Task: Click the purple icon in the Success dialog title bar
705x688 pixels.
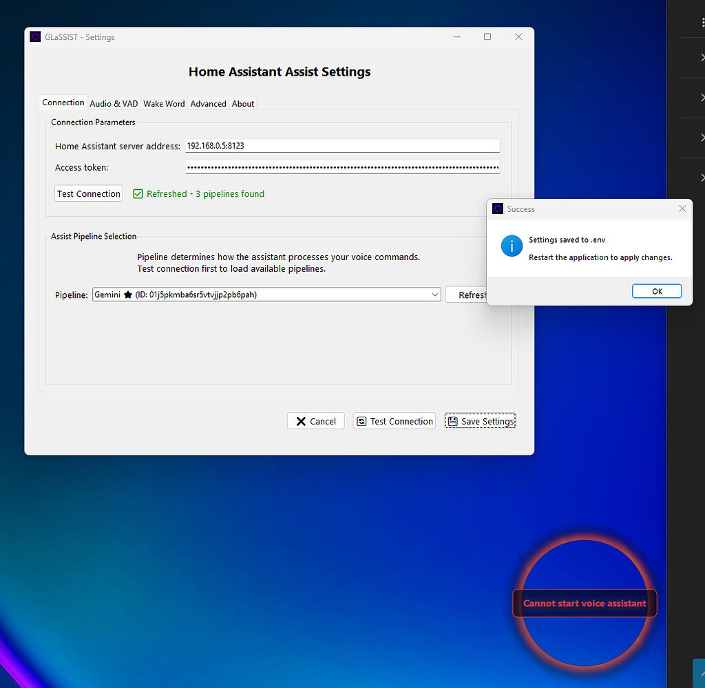Action: 498,208
